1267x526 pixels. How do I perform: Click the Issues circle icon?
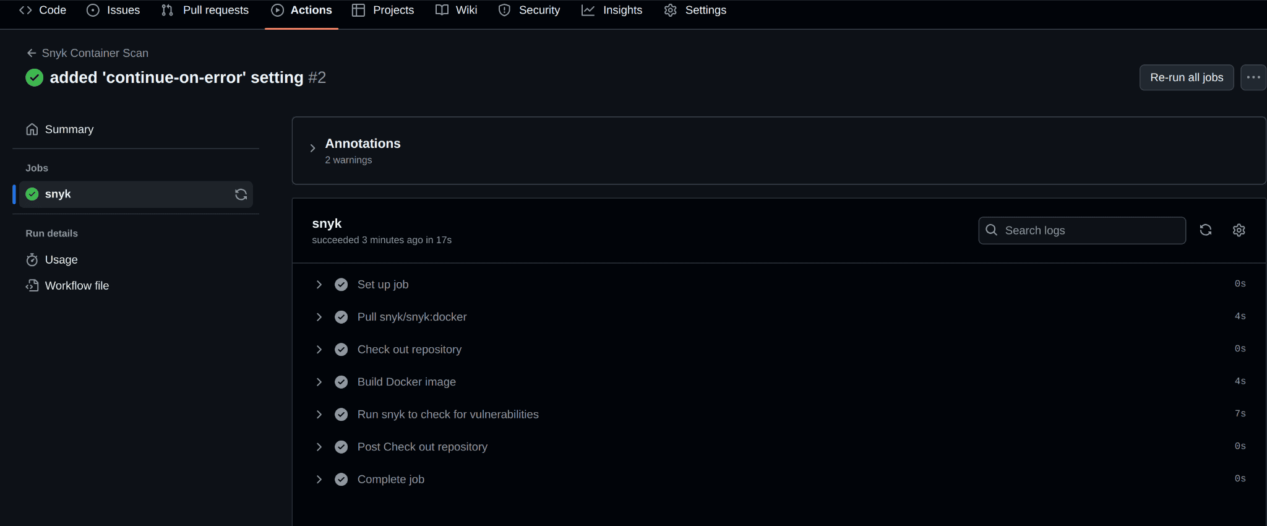click(x=93, y=10)
